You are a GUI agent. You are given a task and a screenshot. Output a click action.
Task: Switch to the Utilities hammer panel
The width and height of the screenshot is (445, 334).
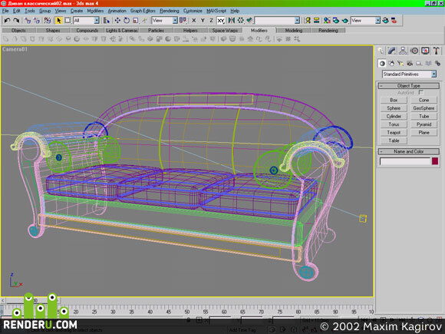pos(437,51)
